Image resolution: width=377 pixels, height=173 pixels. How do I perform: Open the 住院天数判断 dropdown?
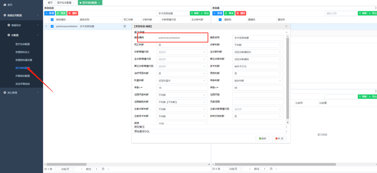182,95
